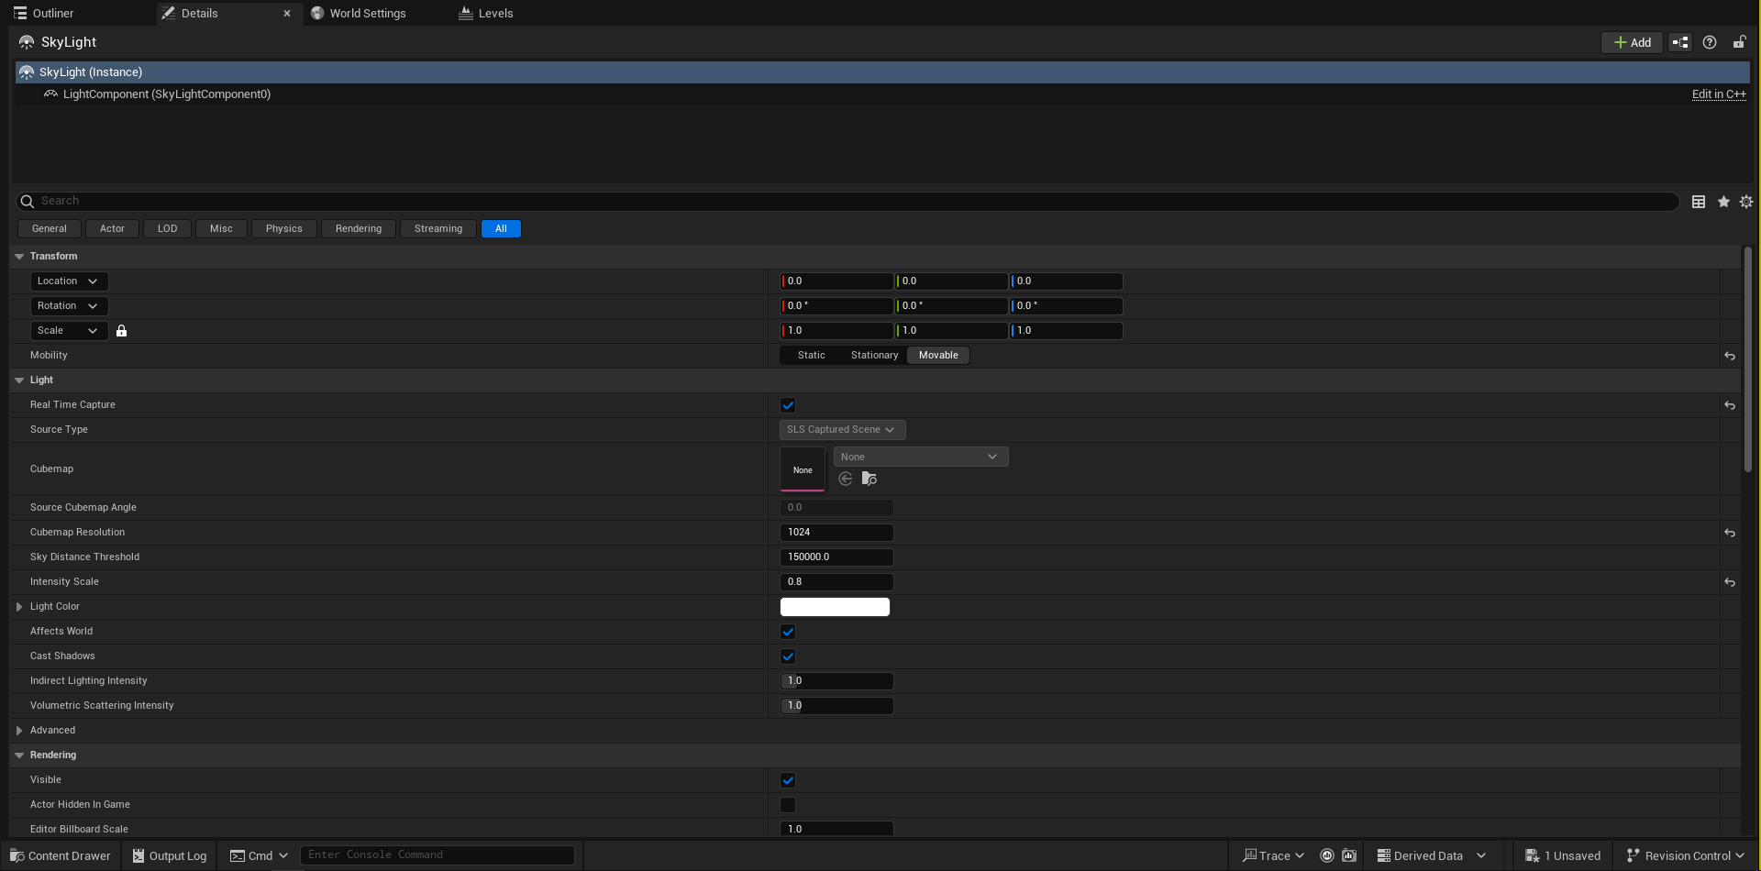This screenshot has height=871, width=1761.
Task: Click the 1 Unsaved save icon
Action: [x=1532, y=855]
